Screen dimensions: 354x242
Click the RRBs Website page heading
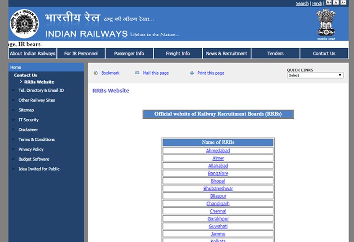tap(111, 91)
